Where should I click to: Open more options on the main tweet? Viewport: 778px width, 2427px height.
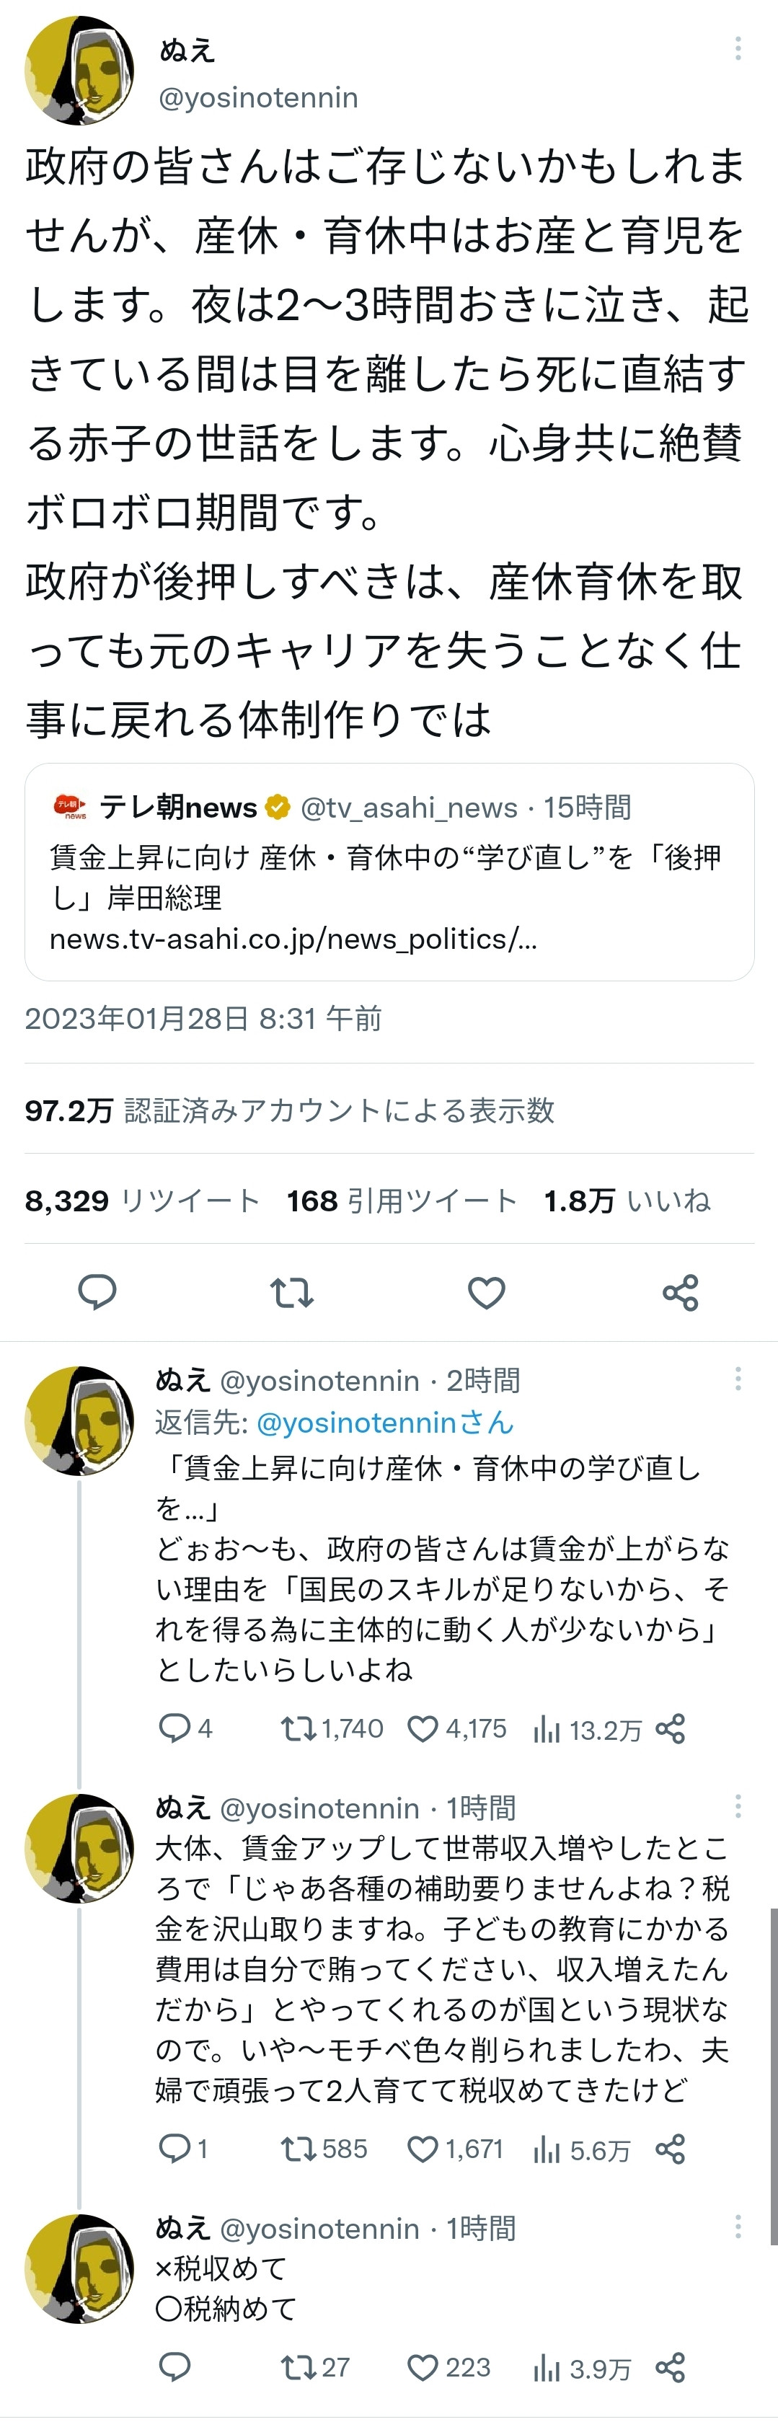pyautogui.click(x=738, y=48)
